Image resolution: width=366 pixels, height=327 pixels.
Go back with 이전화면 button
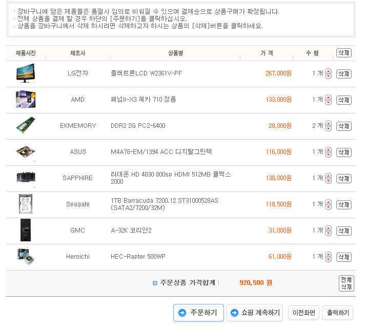[x=303, y=313]
